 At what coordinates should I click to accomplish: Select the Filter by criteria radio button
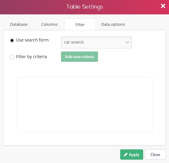(x=12, y=57)
